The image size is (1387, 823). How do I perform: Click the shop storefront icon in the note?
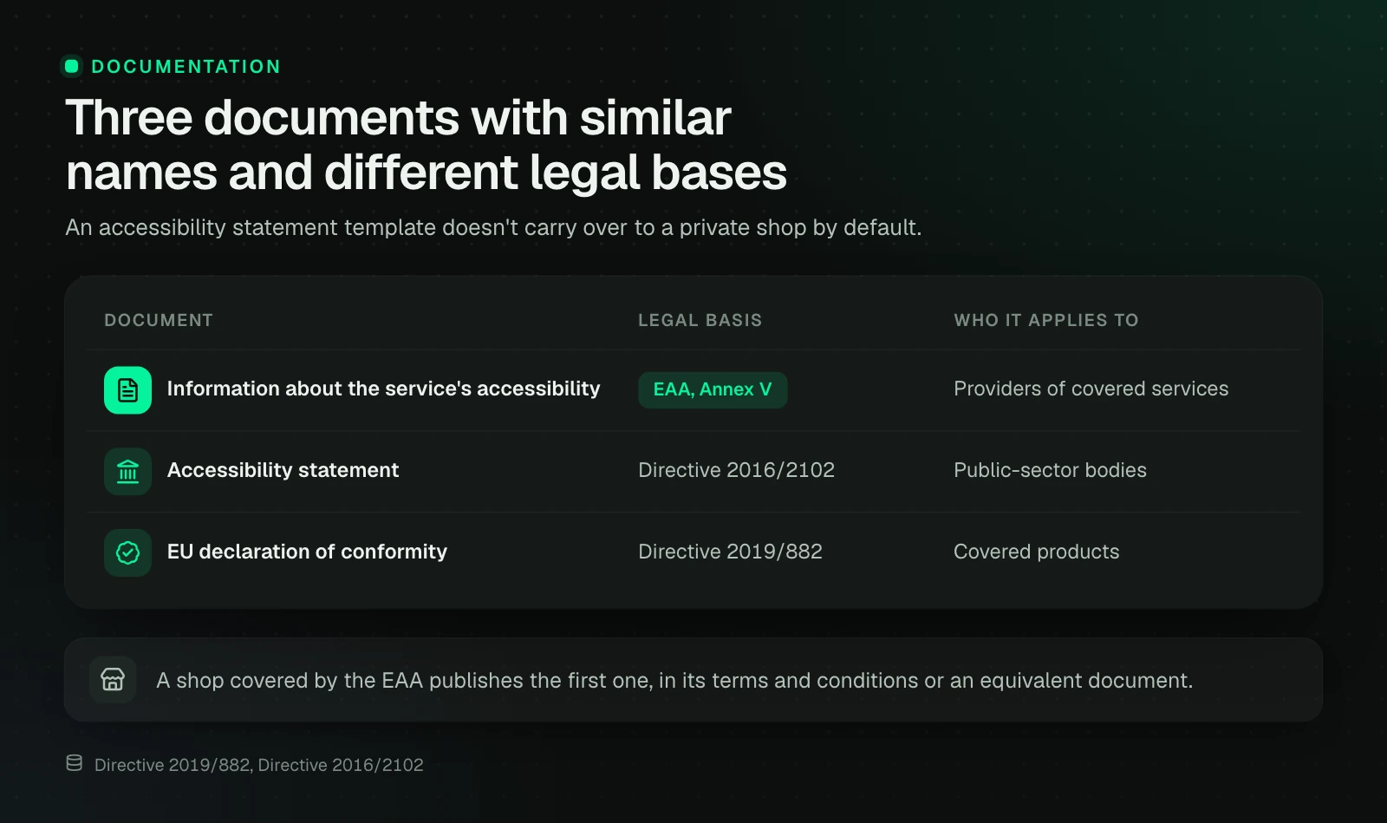[113, 680]
